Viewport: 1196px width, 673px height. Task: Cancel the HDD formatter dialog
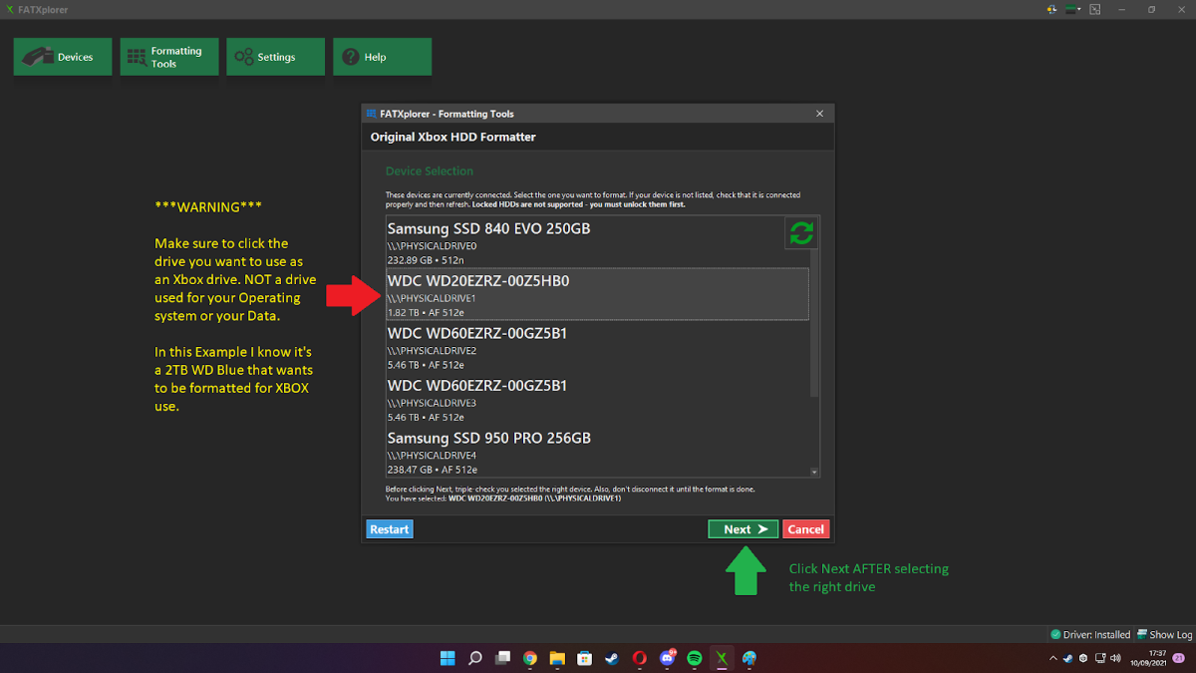click(805, 529)
